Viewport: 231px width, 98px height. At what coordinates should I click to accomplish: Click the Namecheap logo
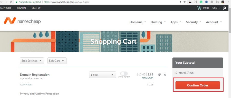click(x=22, y=21)
